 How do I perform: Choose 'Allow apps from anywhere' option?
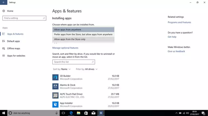click(x=83, y=30)
